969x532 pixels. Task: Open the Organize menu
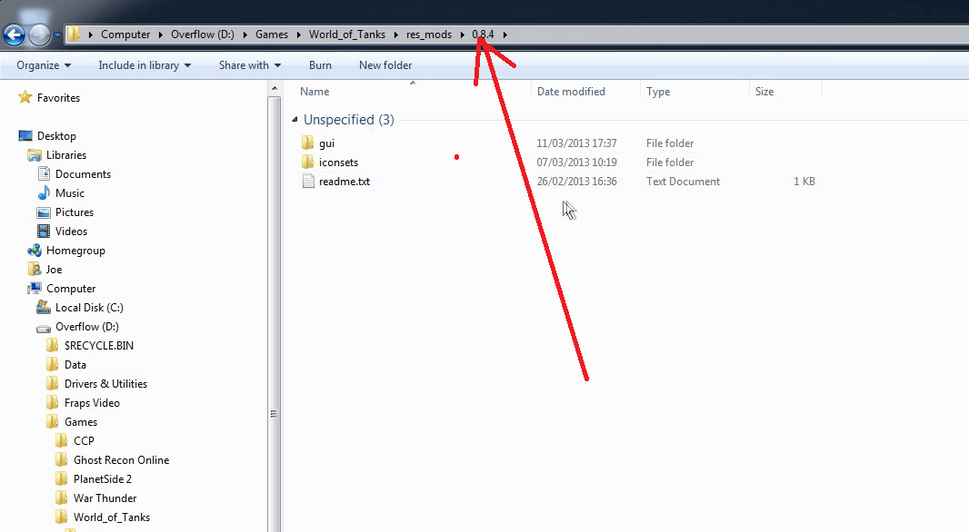44,65
